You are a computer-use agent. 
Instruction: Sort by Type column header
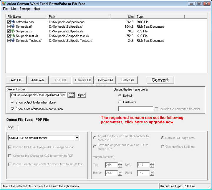[x=160, y=16]
